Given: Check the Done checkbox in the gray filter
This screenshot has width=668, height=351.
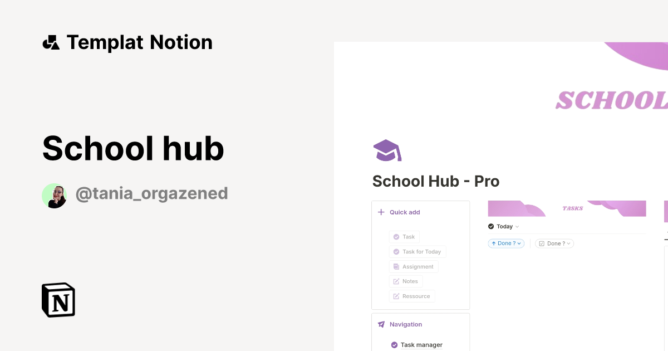Looking at the screenshot, I should 542,243.
